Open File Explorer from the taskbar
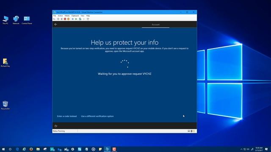 [x=38, y=149]
